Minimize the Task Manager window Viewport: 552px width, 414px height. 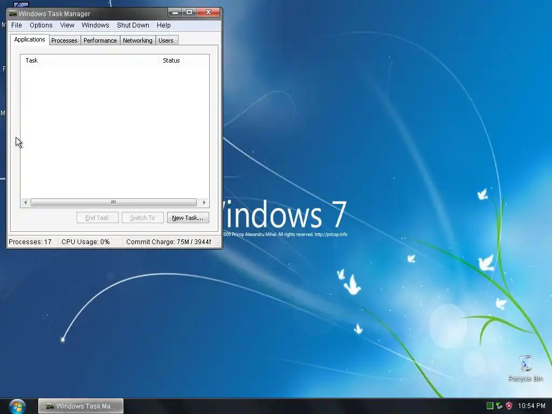coord(175,12)
